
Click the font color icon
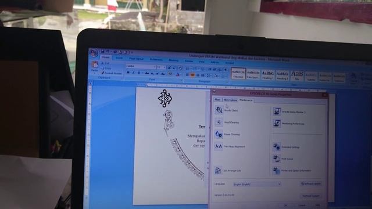(x=178, y=75)
